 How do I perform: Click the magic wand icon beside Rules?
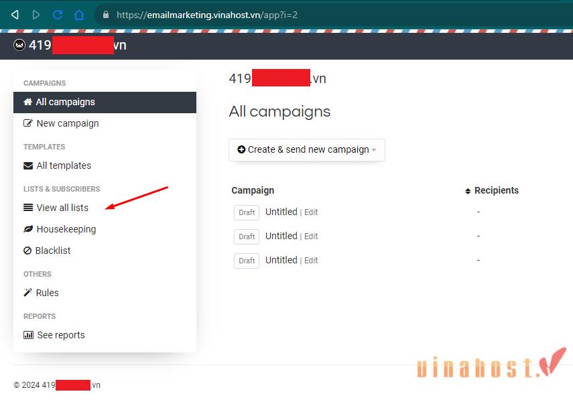pyautogui.click(x=27, y=292)
